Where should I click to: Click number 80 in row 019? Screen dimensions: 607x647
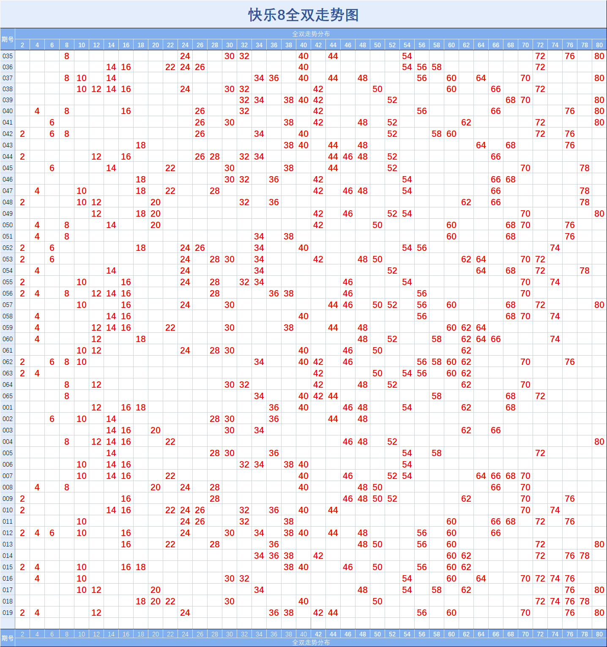coord(599,612)
